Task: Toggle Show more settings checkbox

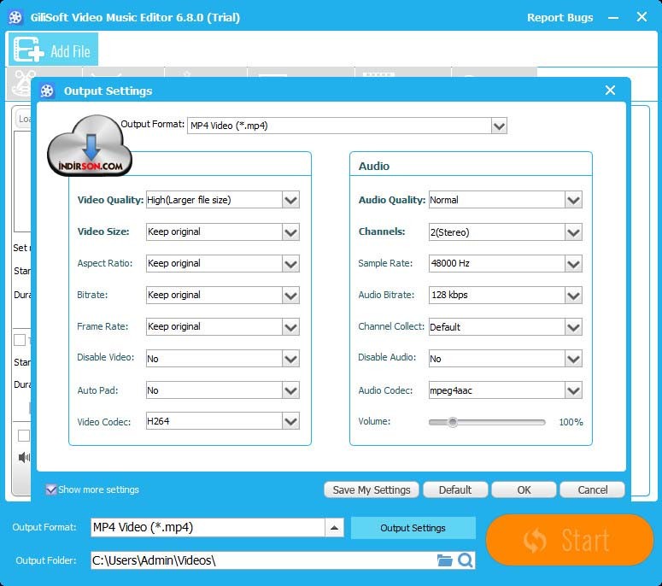Action: 51,489
